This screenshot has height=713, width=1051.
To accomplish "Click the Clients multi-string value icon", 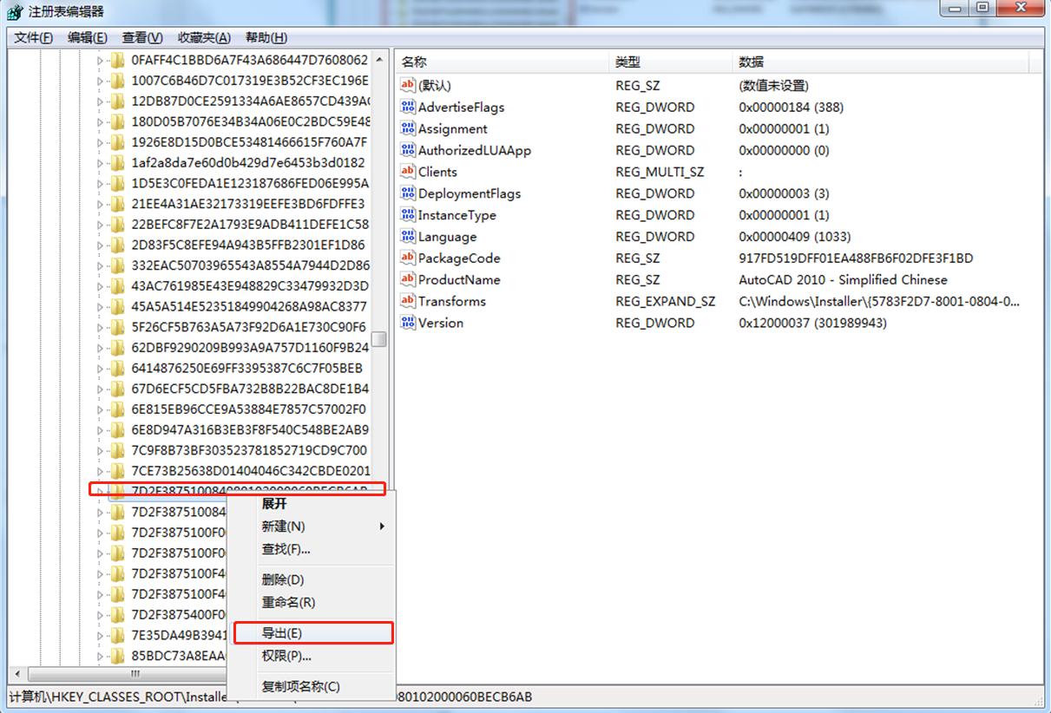I will coord(407,172).
